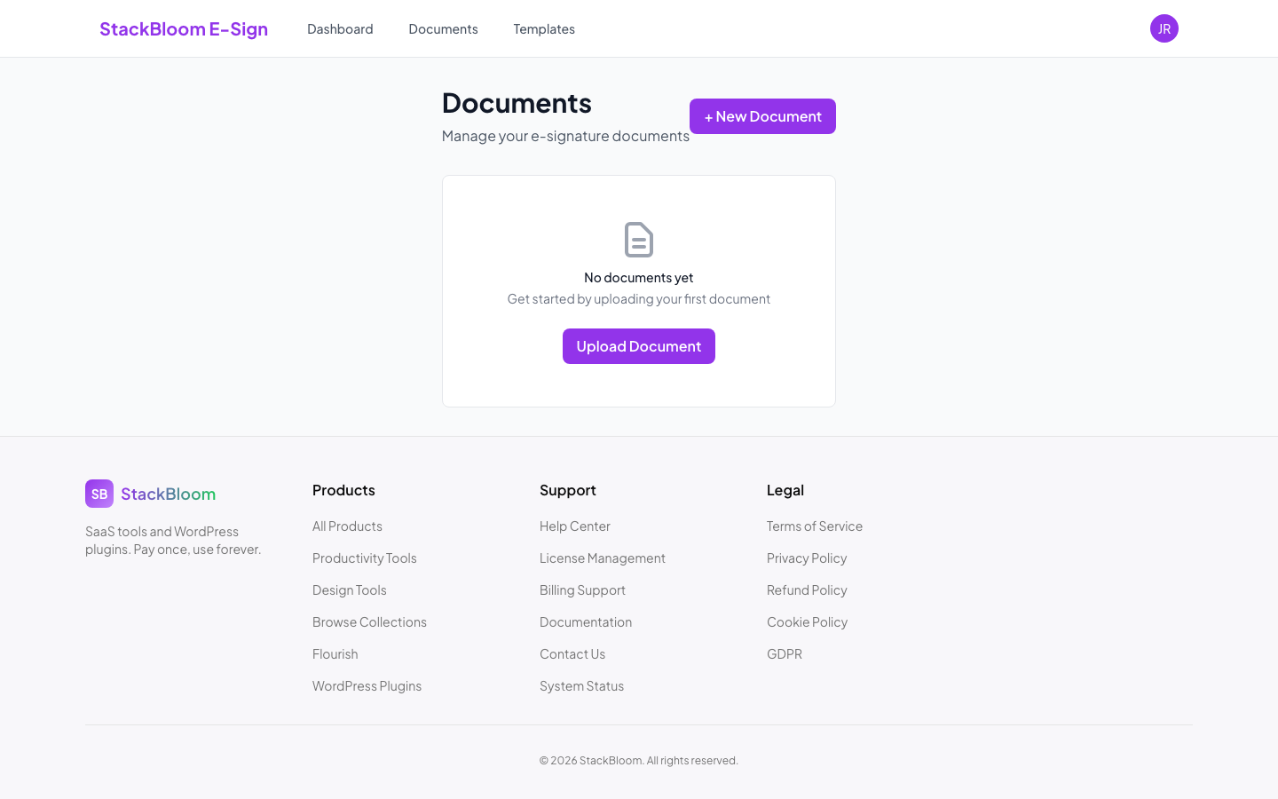Open System Status in the footer

pos(581,685)
